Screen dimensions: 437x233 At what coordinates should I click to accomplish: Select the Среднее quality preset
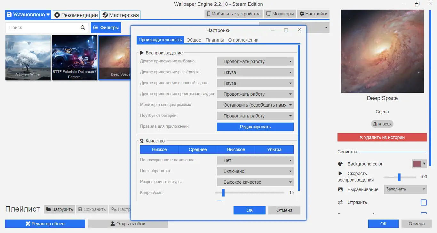click(x=198, y=149)
